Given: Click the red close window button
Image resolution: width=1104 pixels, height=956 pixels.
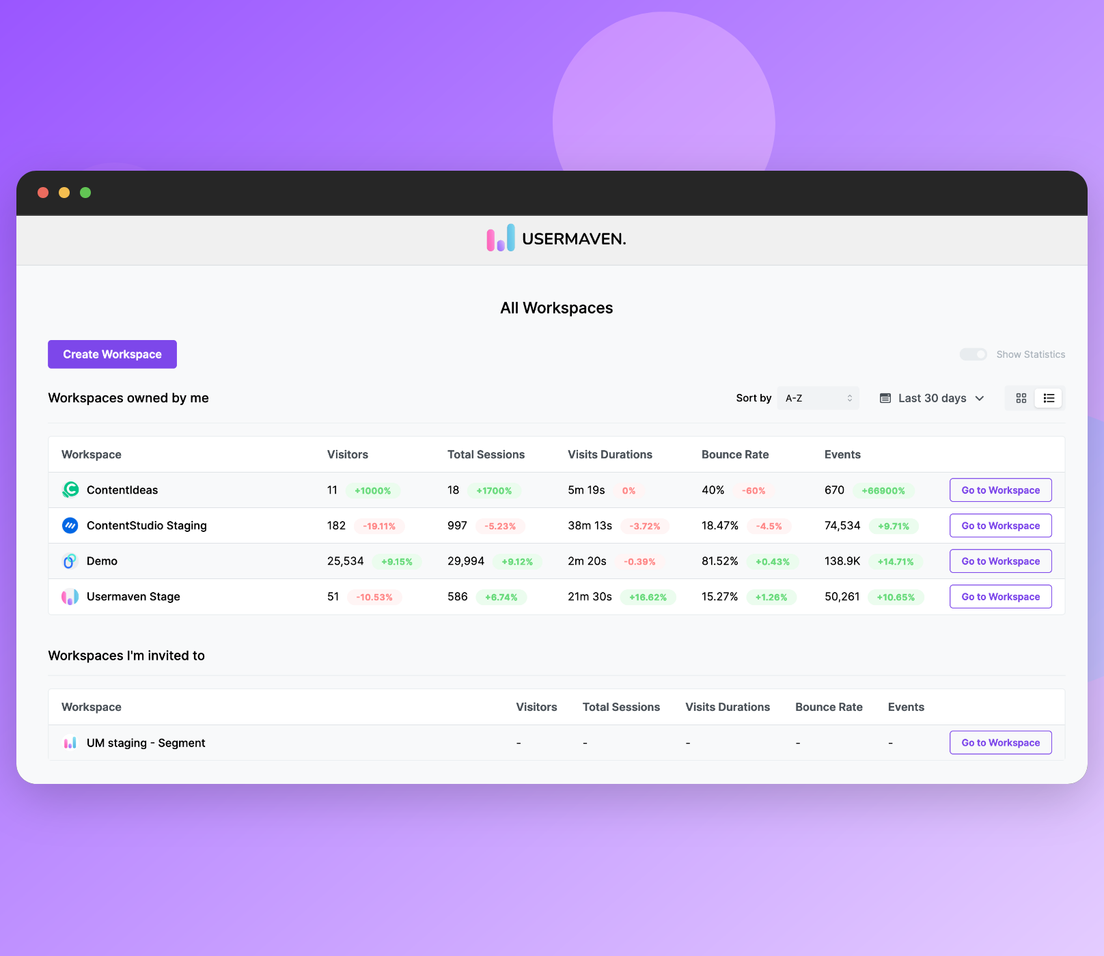Looking at the screenshot, I should click(x=43, y=193).
